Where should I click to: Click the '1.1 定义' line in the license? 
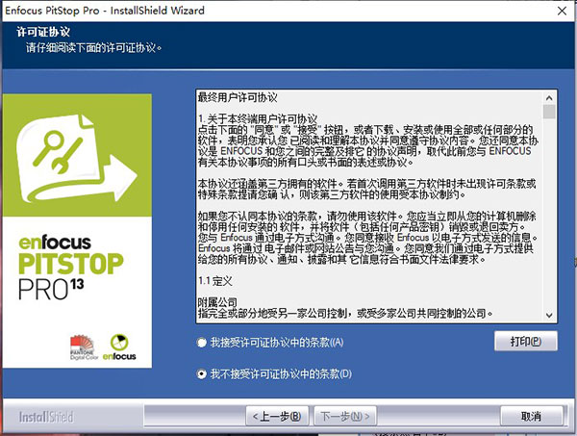click(x=215, y=281)
